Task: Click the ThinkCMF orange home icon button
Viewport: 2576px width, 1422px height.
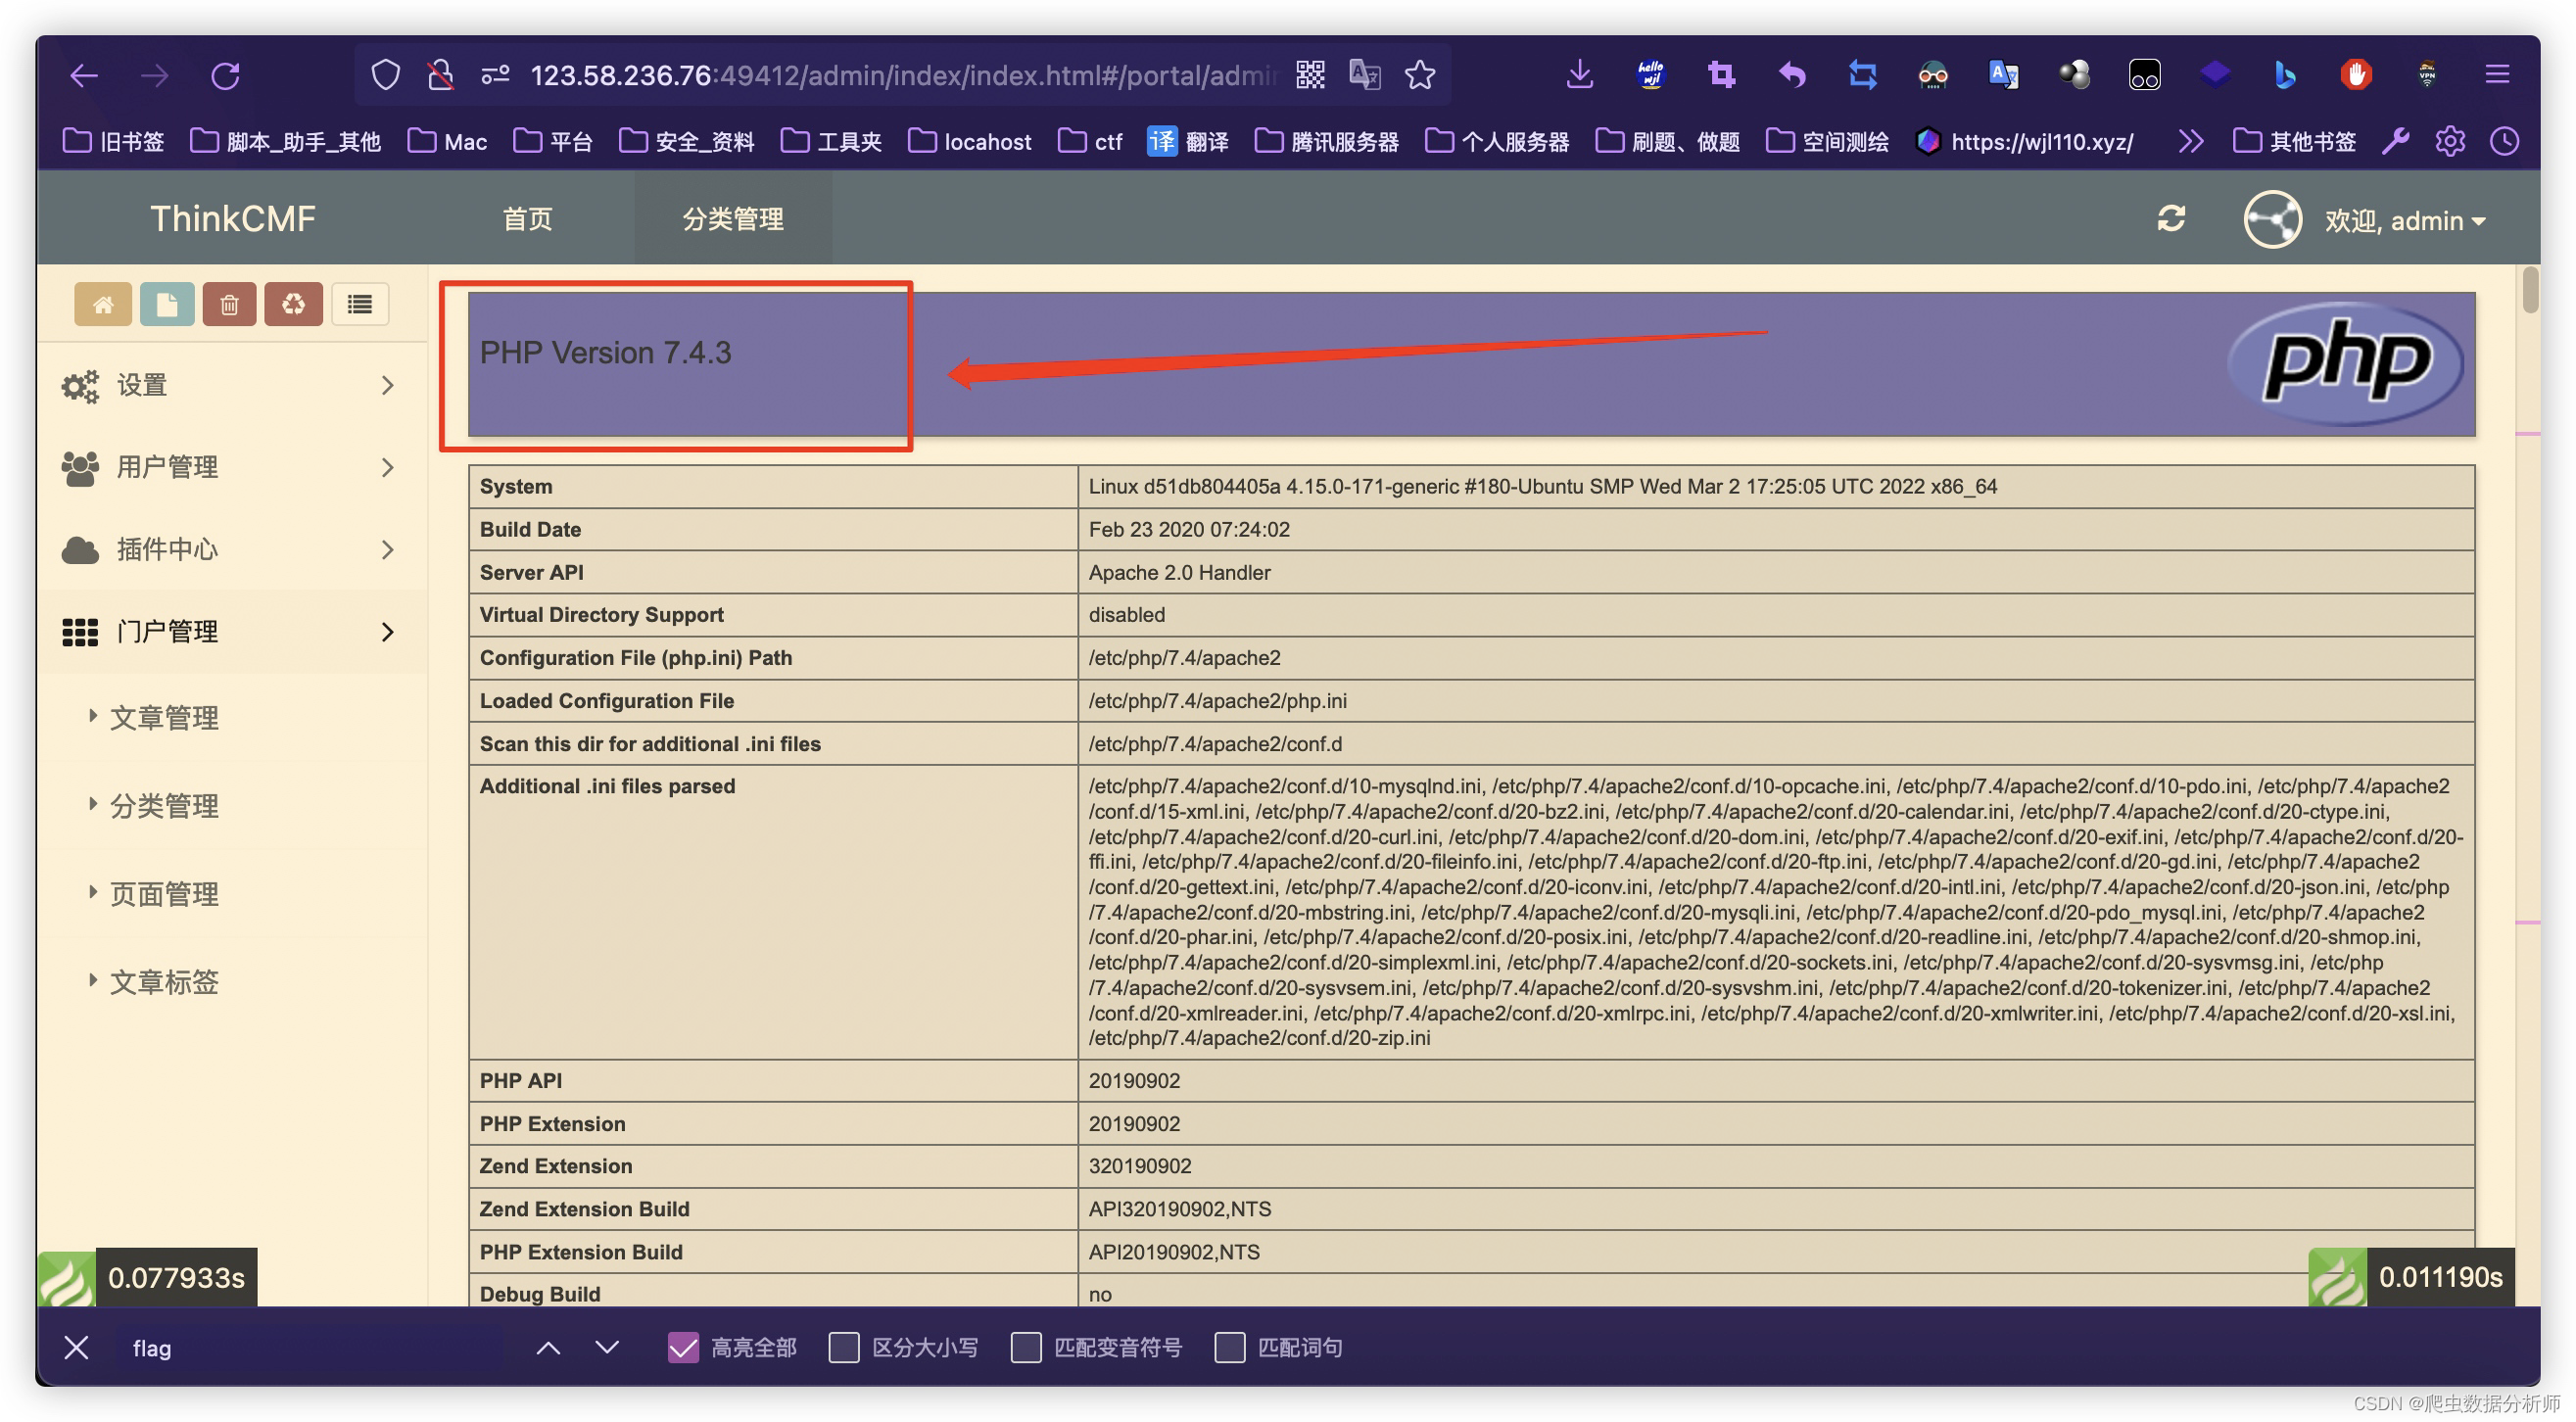Action: pos(103,304)
